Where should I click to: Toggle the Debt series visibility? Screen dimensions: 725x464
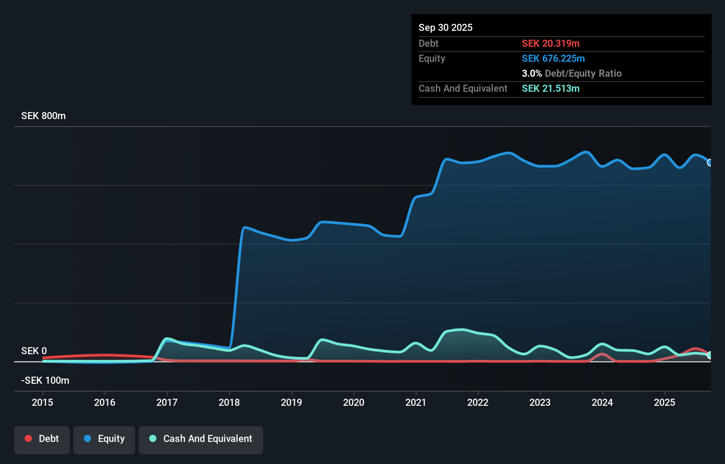pos(42,439)
